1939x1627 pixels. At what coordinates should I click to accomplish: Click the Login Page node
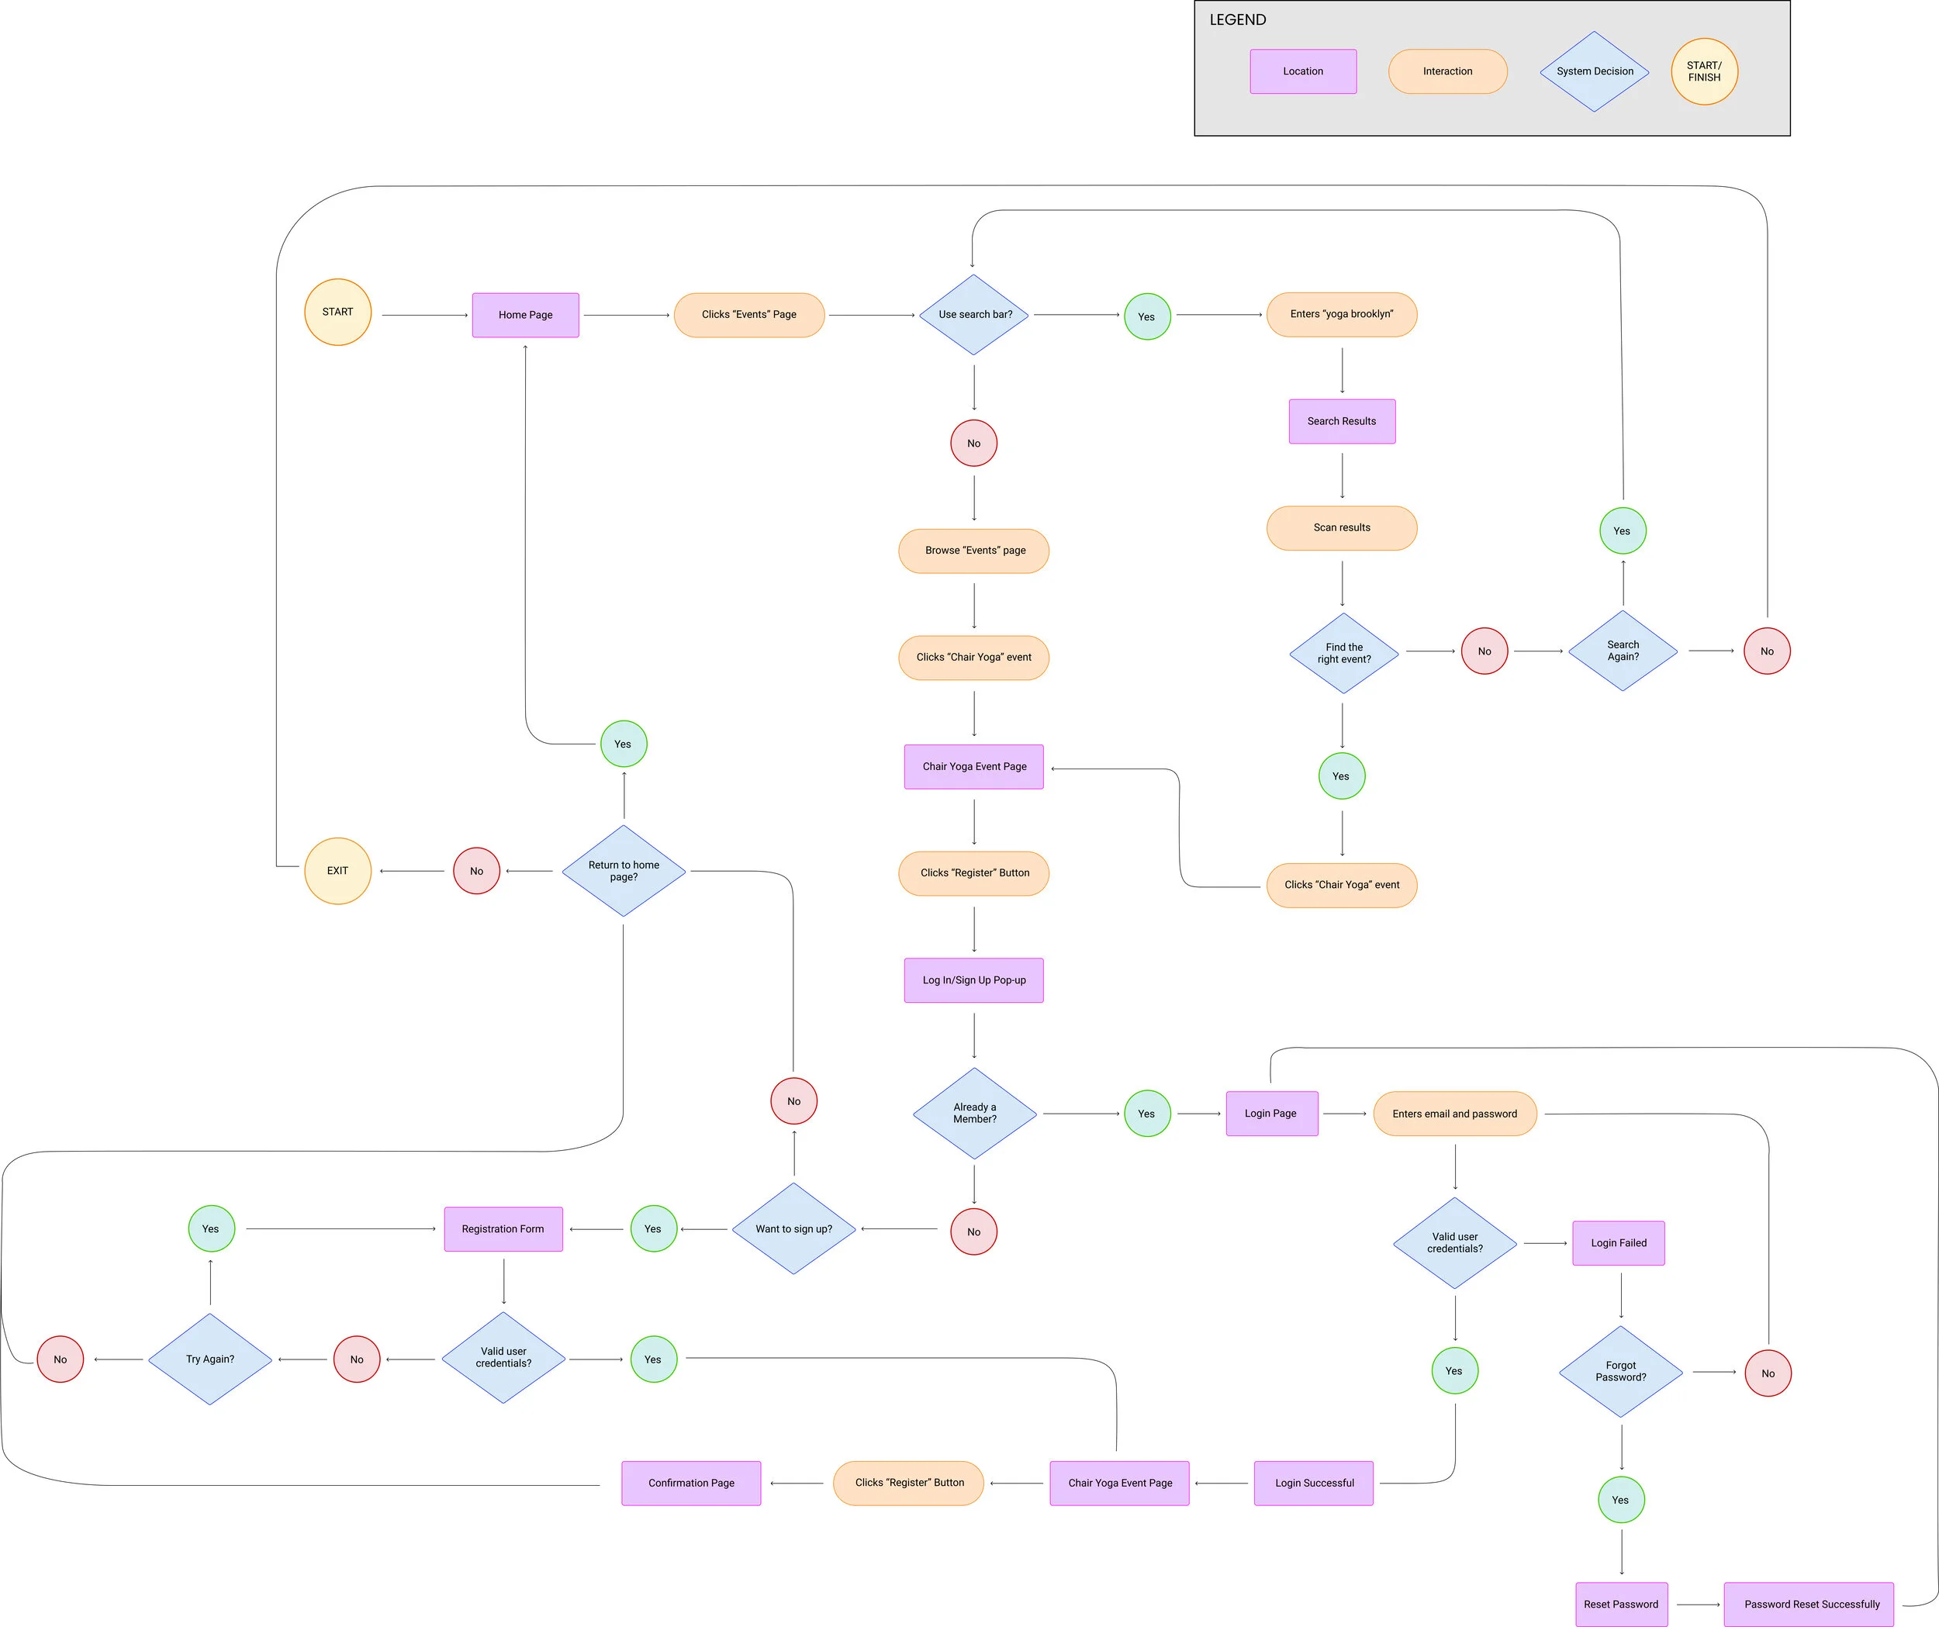(x=1272, y=1114)
